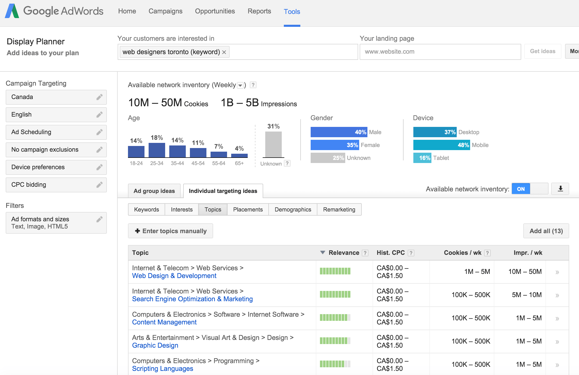Click the Add all (13) button
The width and height of the screenshot is (579, 375).
546,231
